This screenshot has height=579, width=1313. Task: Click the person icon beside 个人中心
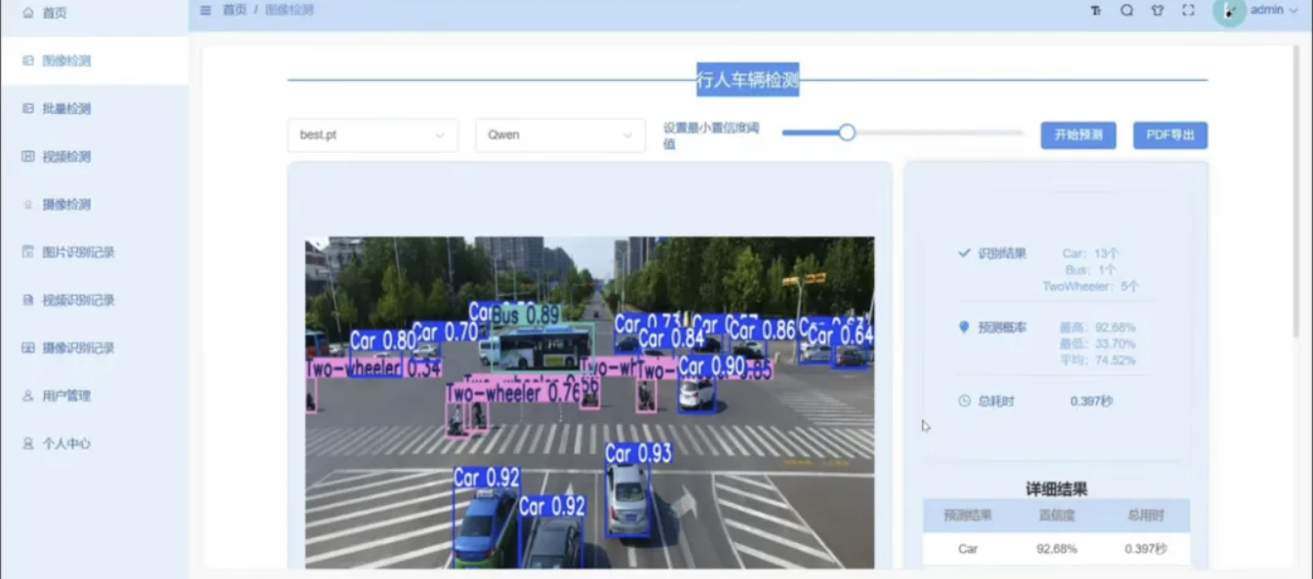tap(27, 443)
